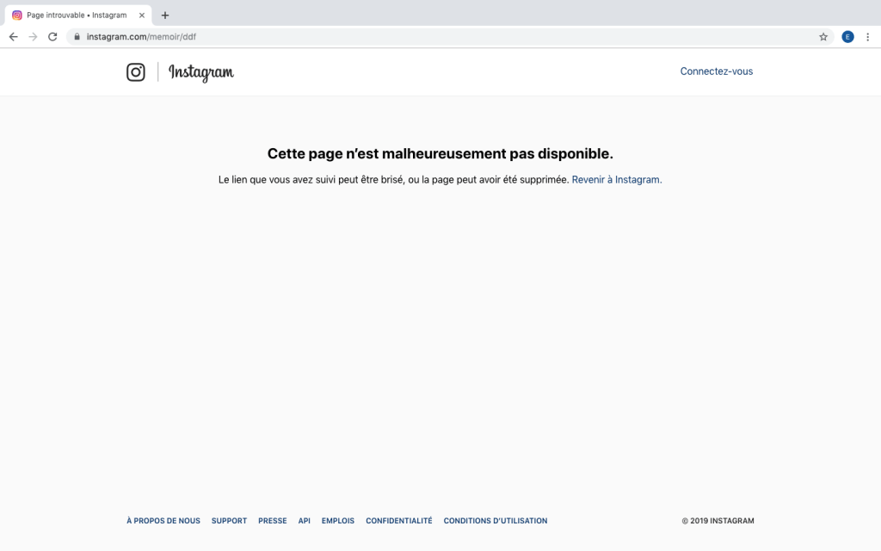This screenshot has height=551, width=881.
Task: View site info via padlock icon
Action: click(x=77, y=37)
